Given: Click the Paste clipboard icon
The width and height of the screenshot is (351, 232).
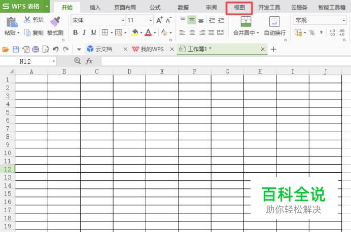Looking at the screenshot, I should pos(12,22).
